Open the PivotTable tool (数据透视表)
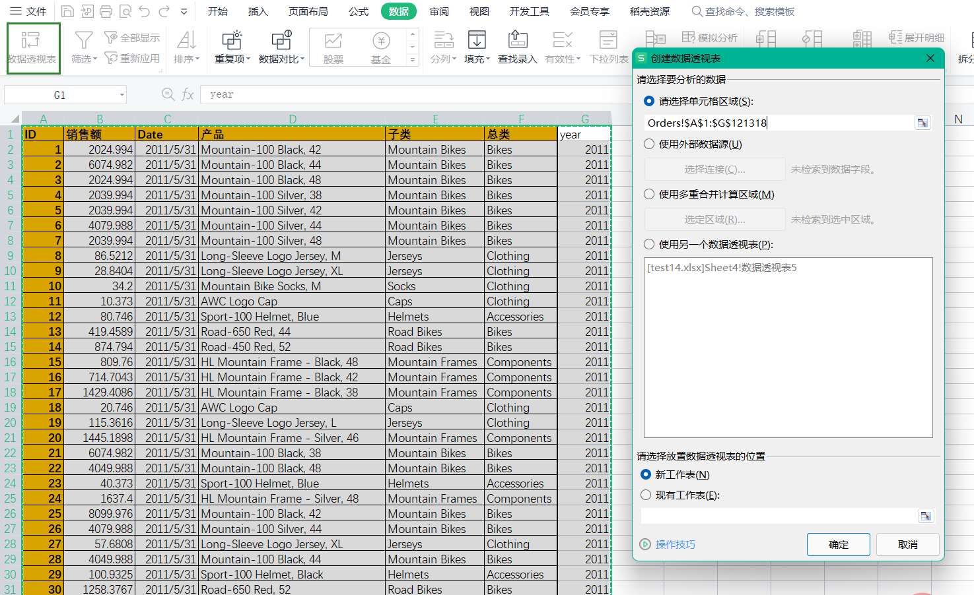The height and width of the screenshot is (595, 974). (x=33, y=48)
